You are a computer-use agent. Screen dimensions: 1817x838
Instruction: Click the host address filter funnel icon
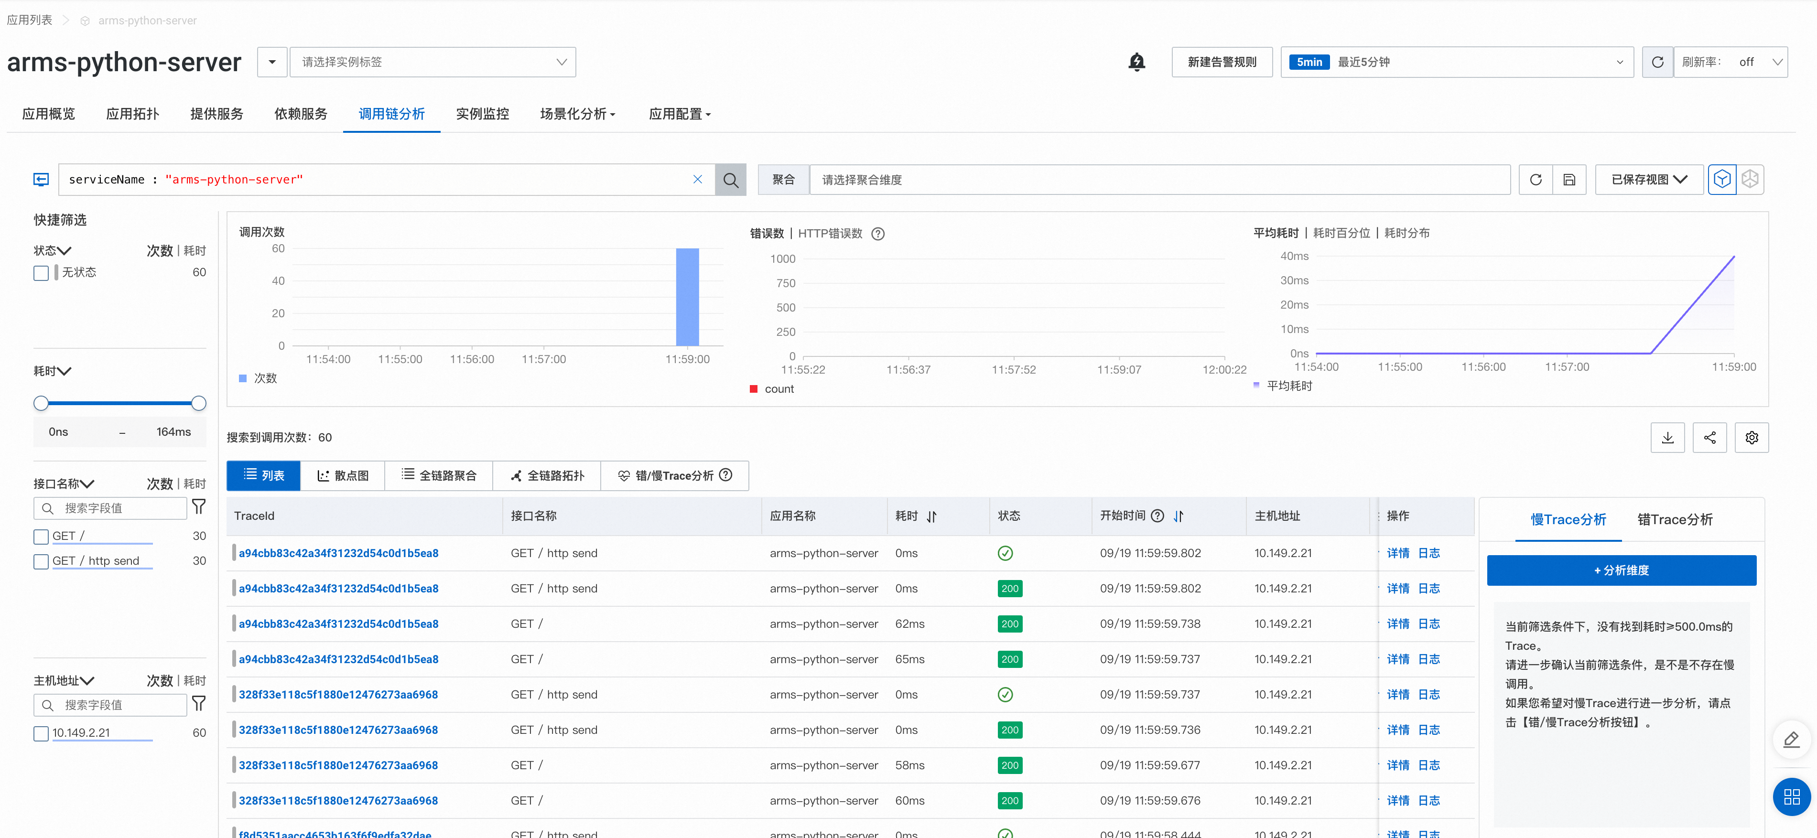pos(199,704)
